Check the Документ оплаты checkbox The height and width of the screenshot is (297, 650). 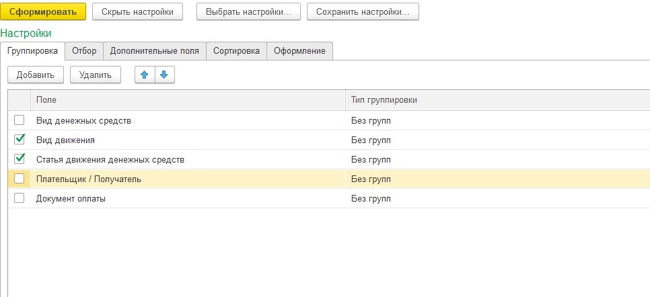click(x=19, y=198)
